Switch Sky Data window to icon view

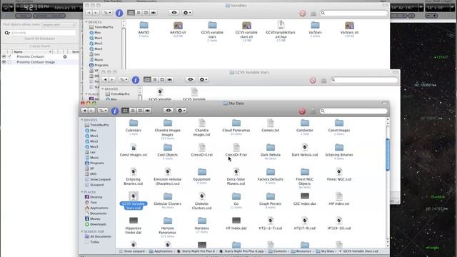pyautogui.click(x=126, y=111)
